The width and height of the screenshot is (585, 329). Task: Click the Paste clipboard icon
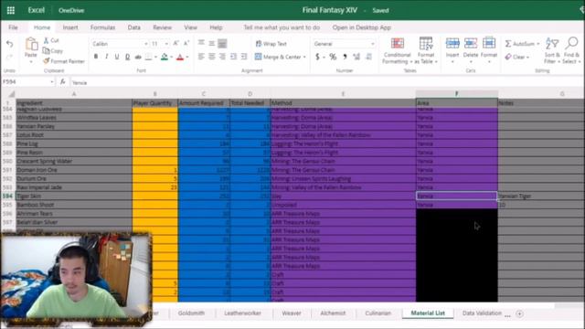click(31, 45)
